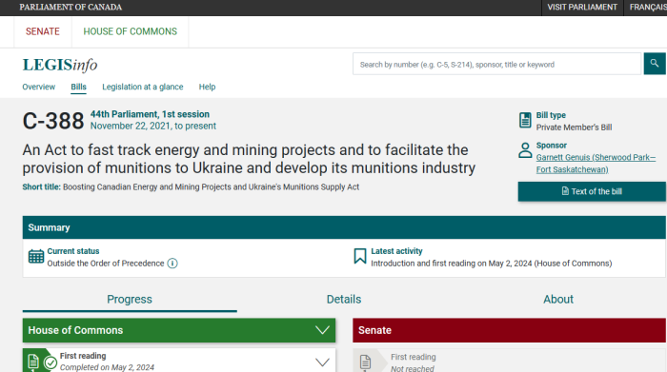The image size is (667, 372).
Task: Open Legislation at a glance menu item
Action: click(143, 87)
